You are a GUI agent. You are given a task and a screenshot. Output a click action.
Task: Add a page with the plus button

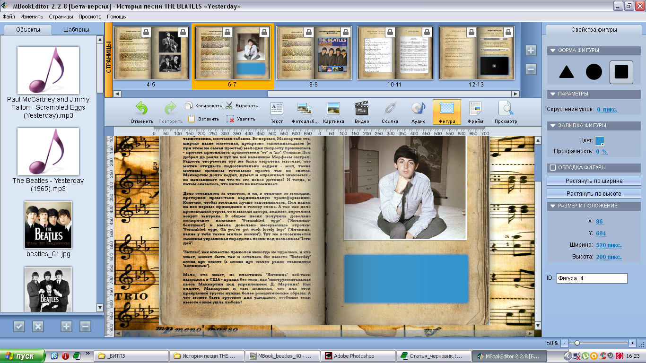[531, 51]
